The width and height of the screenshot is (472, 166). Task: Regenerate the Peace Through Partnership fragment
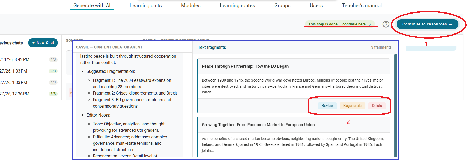tap(352, 106)
